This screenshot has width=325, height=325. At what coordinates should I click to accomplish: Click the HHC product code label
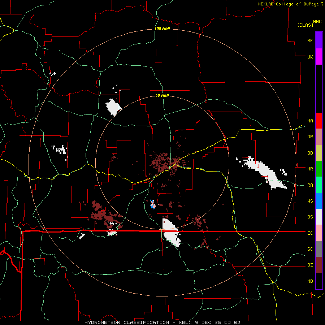point(317,22)
